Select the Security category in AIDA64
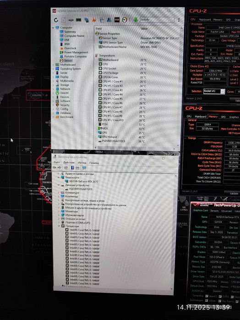This screenshot has width=240, height=320. click(x=65, y=105)
